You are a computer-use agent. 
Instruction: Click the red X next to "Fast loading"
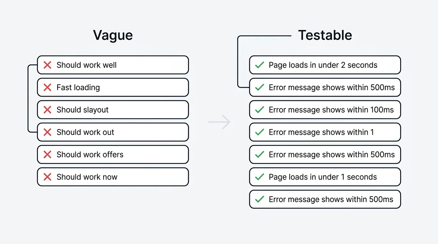coord(47,87)
